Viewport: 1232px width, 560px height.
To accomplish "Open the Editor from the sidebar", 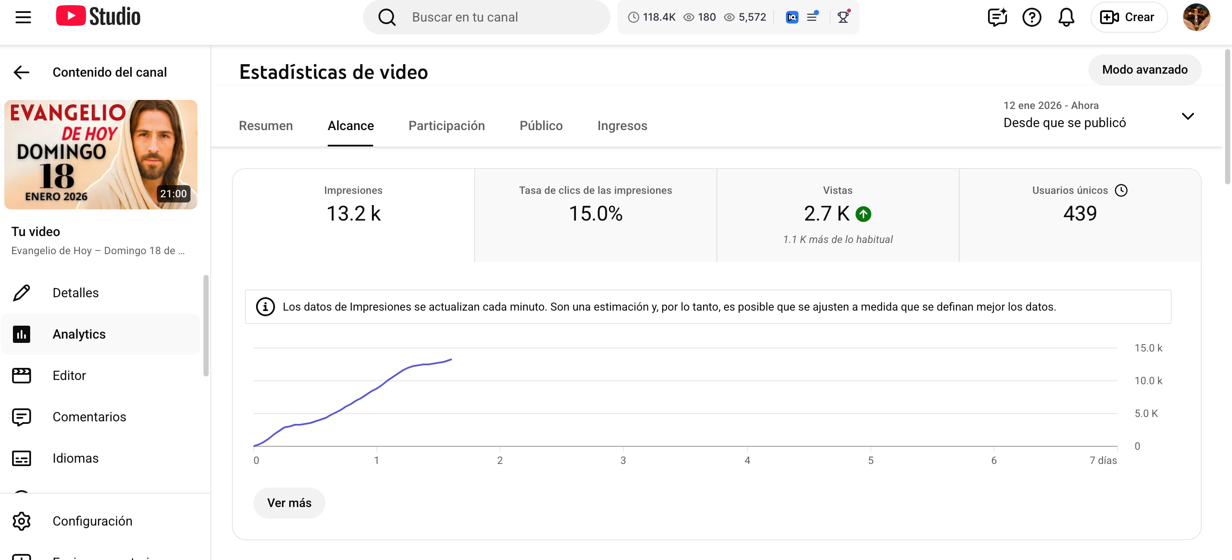I will pos(69,376).
